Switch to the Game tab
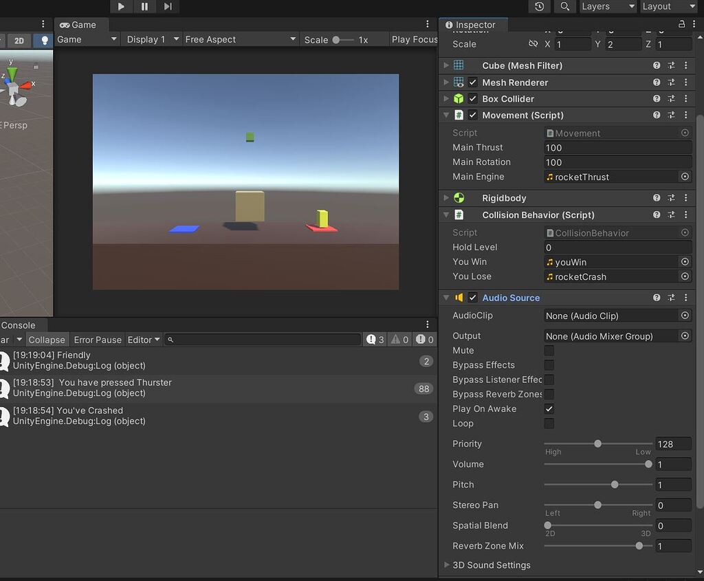This screenshot has height=581, width=704. point(81,23)
